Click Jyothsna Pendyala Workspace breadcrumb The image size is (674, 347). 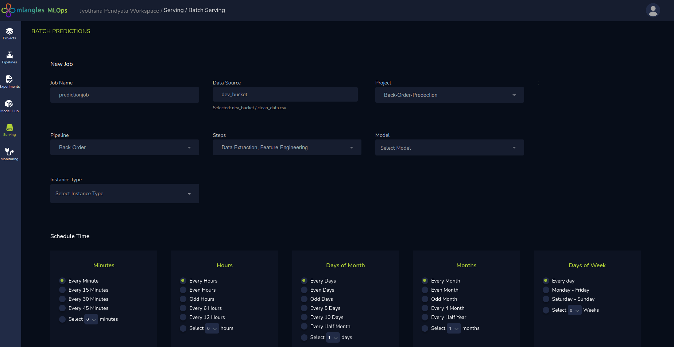coord(119,11)
